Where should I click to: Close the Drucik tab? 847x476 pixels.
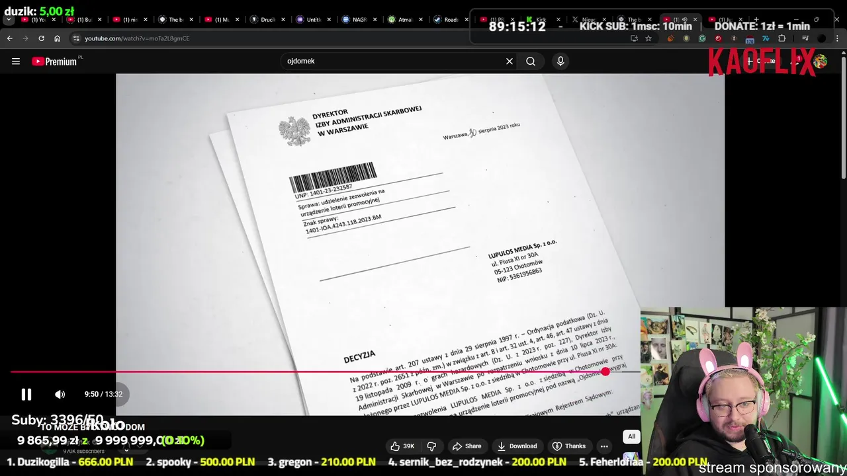[x=283, y=20]
